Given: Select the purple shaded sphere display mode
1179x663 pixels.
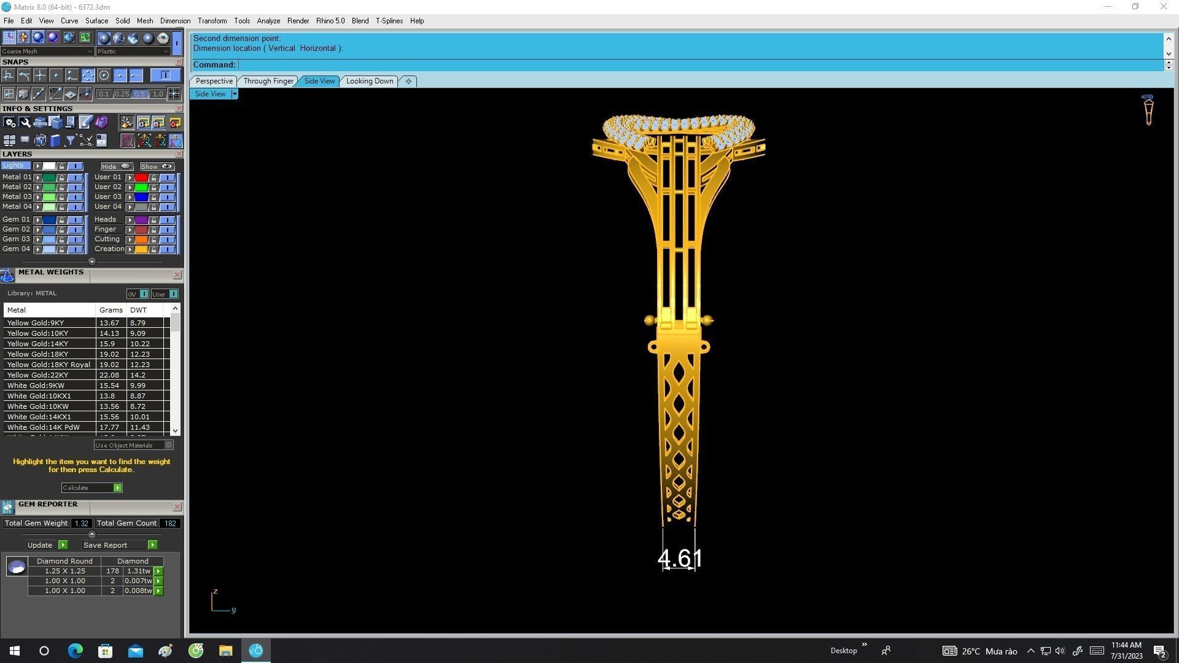Looking at the screenshot, I should pos(53,38).
